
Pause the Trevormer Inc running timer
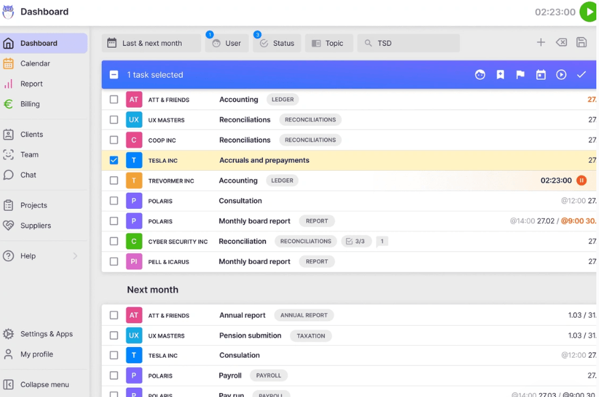tap(582, 181)
